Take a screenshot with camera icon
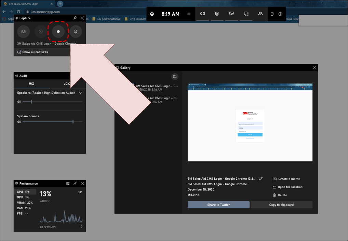 23,31
